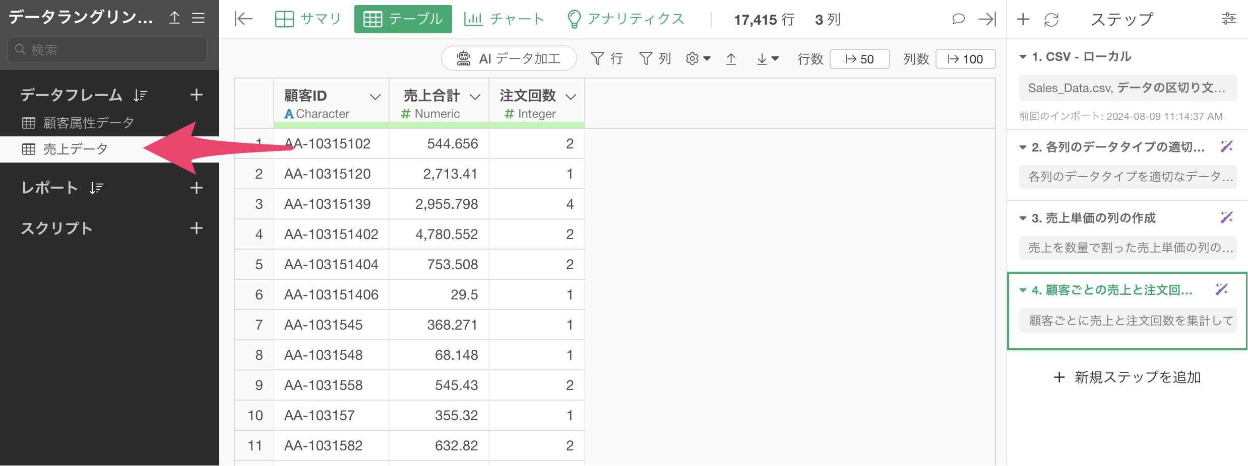
Task: Click the 行数 50 input field
Action: (x=859, y=59)
